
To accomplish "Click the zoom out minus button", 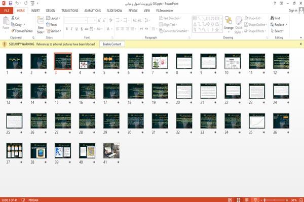I will [261, 200].
